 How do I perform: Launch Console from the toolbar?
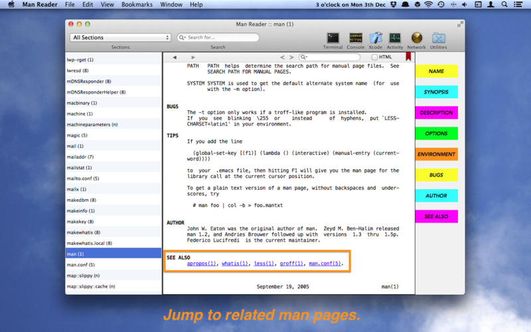click(x=355, y=38)
